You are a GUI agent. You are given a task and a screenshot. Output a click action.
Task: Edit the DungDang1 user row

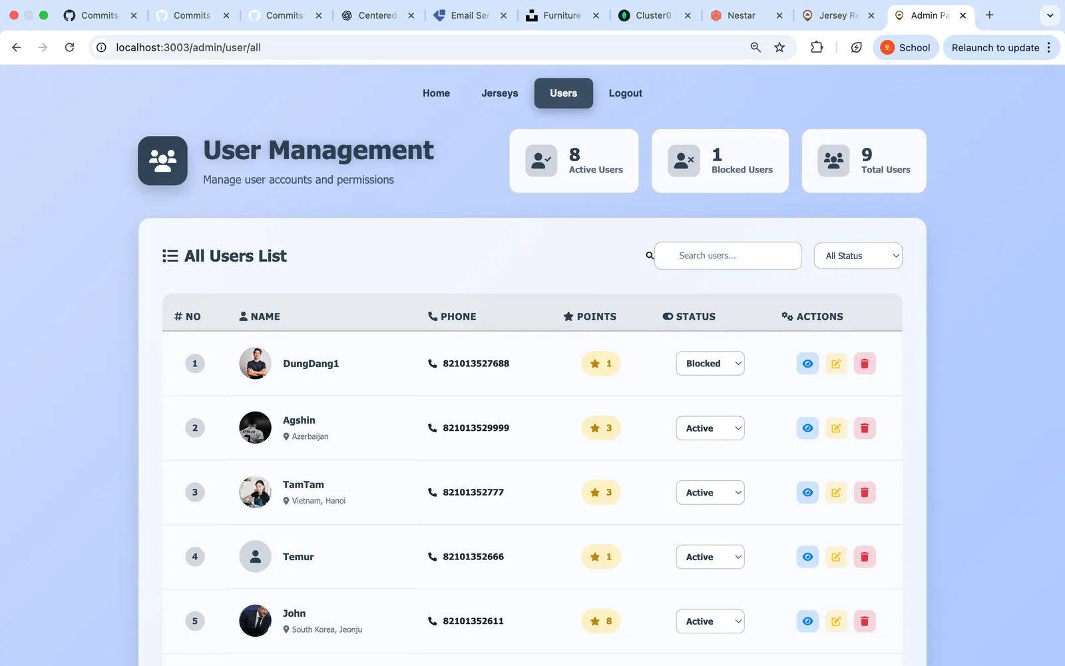[836, 364]
